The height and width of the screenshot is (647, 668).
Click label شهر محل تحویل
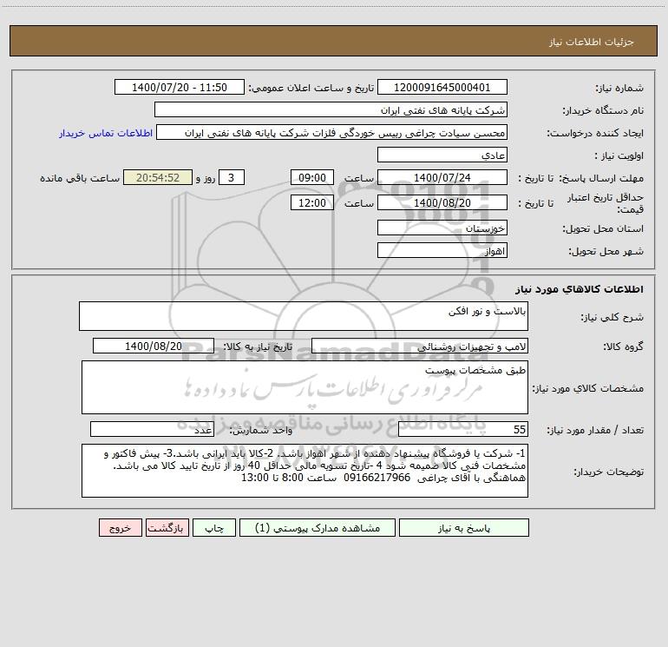(x=606, y=251)
